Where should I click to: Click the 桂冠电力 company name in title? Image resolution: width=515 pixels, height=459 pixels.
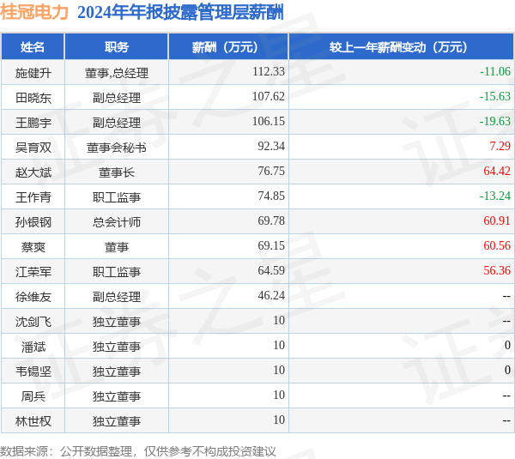34,13
